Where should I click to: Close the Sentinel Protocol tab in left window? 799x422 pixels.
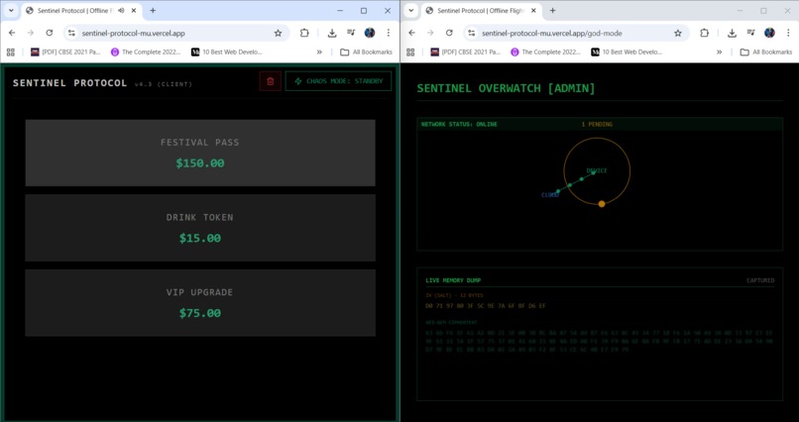pos(133,11)
